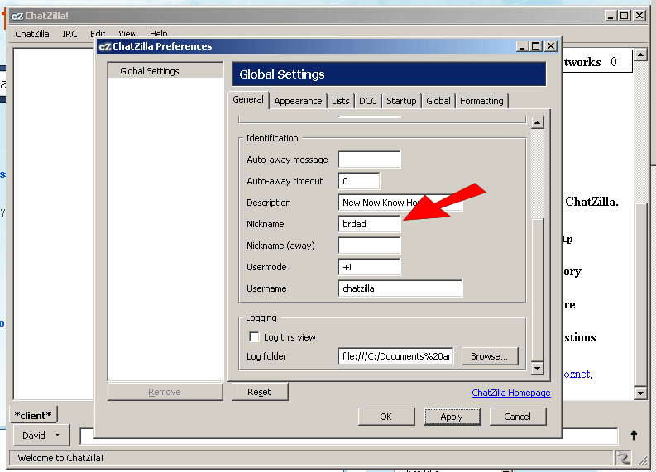Select the Startup preferences tab
The height and width of the screenshot is (472, 656).
[x=401, y=101]
